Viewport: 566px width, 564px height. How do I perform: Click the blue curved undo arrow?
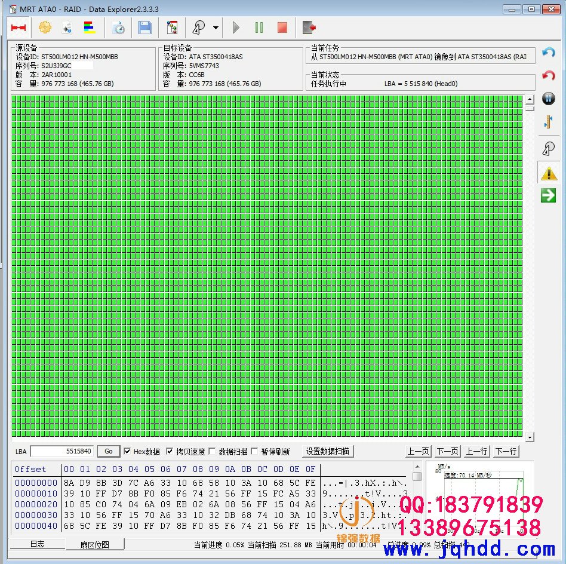coord(548,53)
